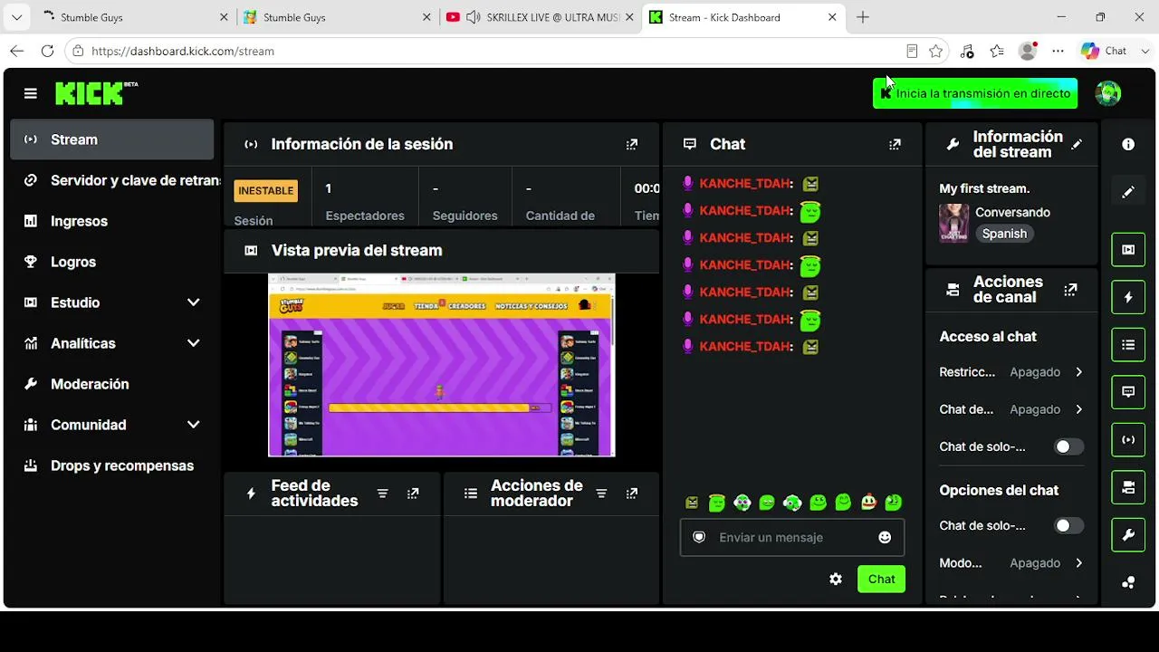The width and height of the screenshot is (1159, 652).
Task: Toggle the broadcast signal widget in the right rail
Action: point(1128,440)
